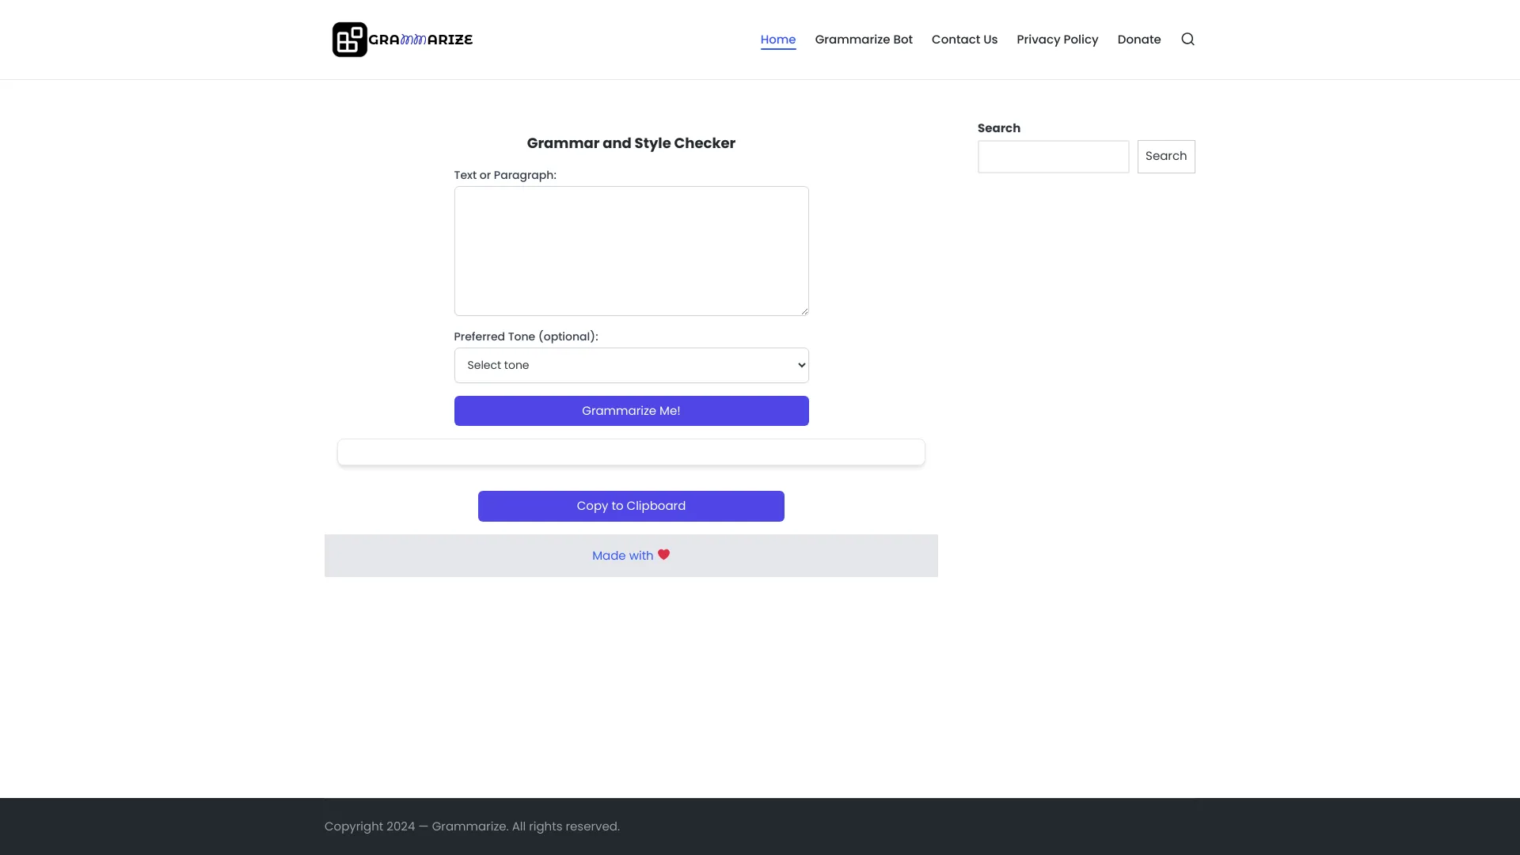Go to the Home menu item

pos(778,40)
